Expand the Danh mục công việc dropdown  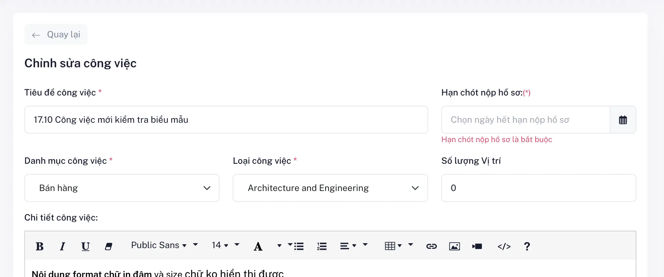pyautogui.click(x=122, y=188)
